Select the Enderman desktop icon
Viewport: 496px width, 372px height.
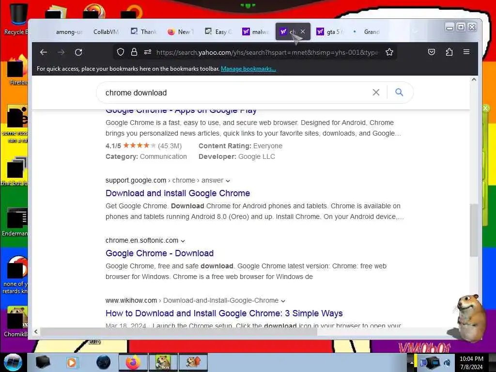(16, 222)
